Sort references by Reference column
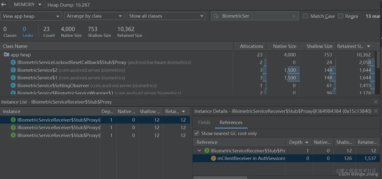 (239, 142)
